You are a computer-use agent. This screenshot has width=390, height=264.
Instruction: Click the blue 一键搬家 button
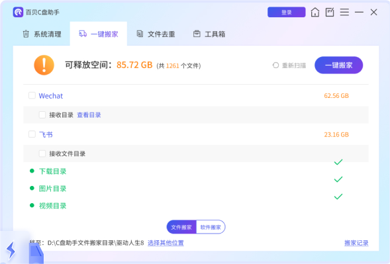click(x=339, y=65)
